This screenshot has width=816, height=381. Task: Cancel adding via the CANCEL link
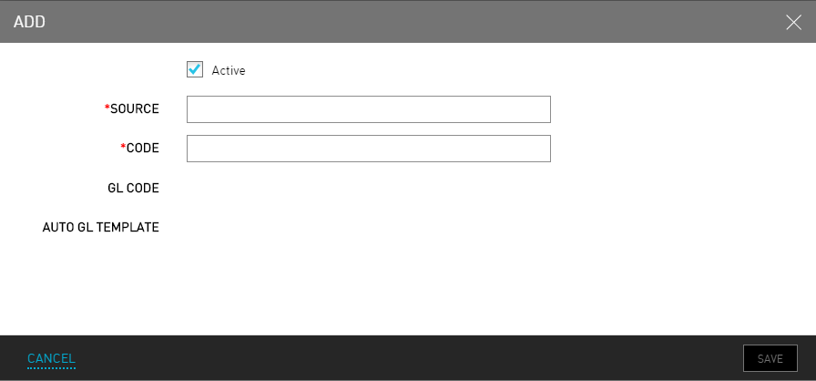(51, 359)
